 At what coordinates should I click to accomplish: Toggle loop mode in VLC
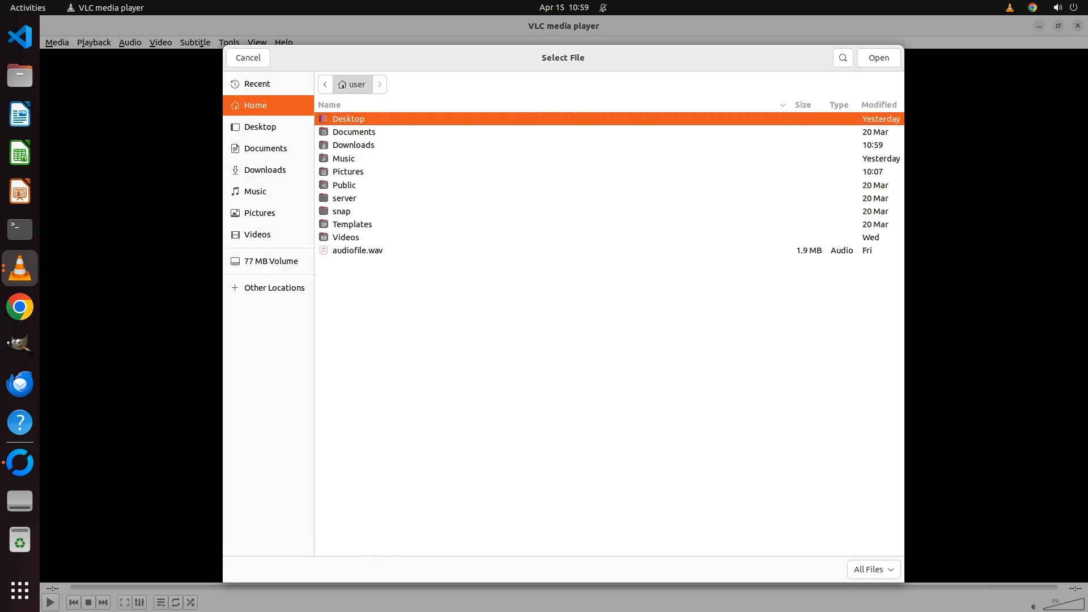[176, 602]
